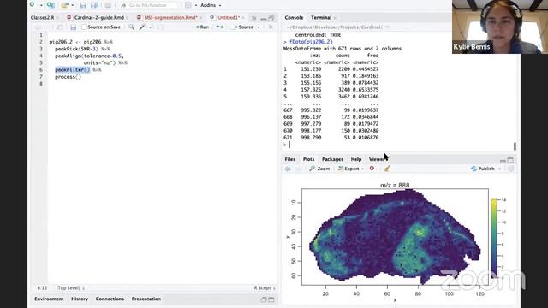Open the Help tab
548x308 pixels.
coord(356,159)
